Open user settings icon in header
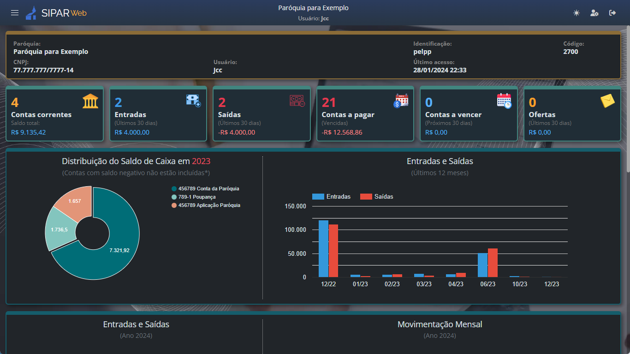 (x=594, y=13)
